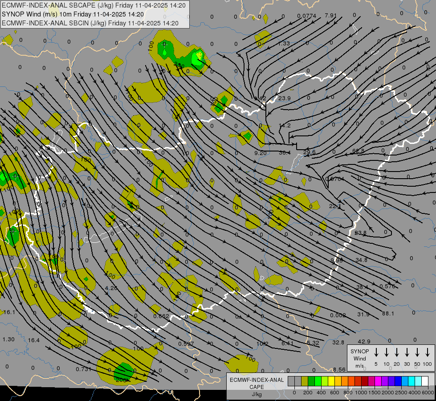Click the 16.1 value on the map
The image size is (436, 401).
pos(9,312)
